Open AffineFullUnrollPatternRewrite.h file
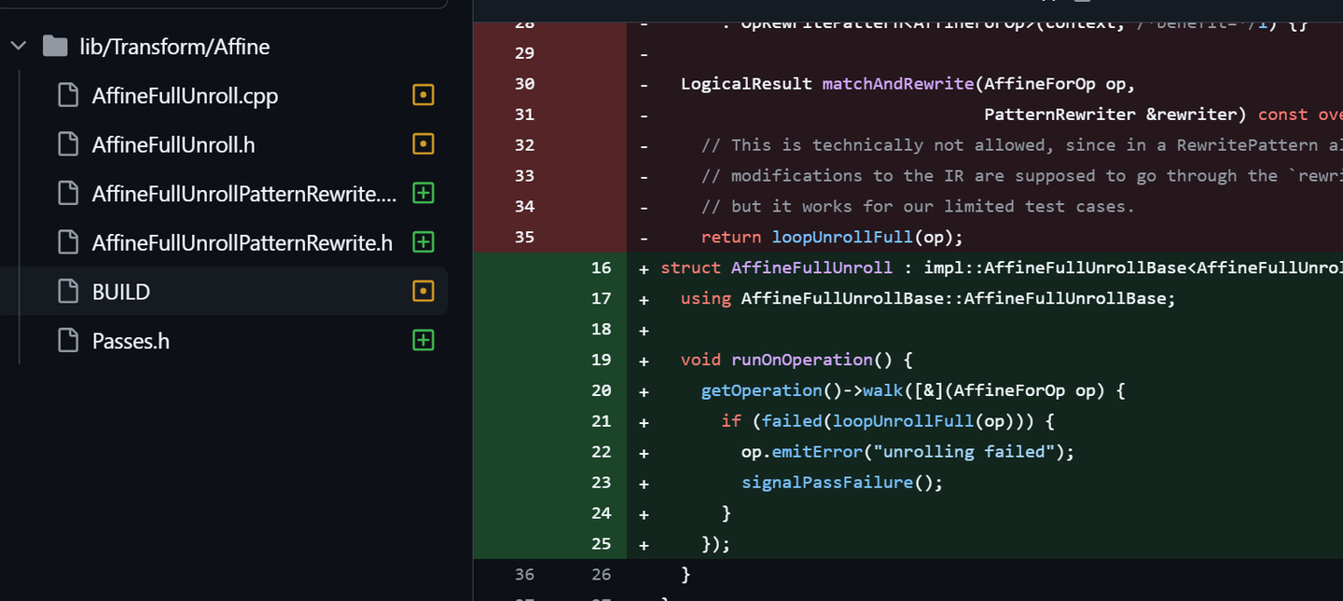The width and height of the screenshot is (1343, 601). click(242, 243)
